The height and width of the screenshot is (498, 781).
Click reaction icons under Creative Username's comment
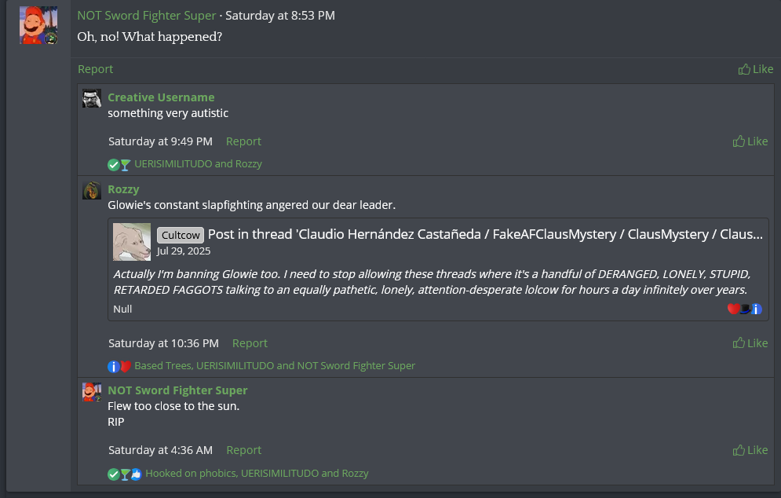click(119, 165)
